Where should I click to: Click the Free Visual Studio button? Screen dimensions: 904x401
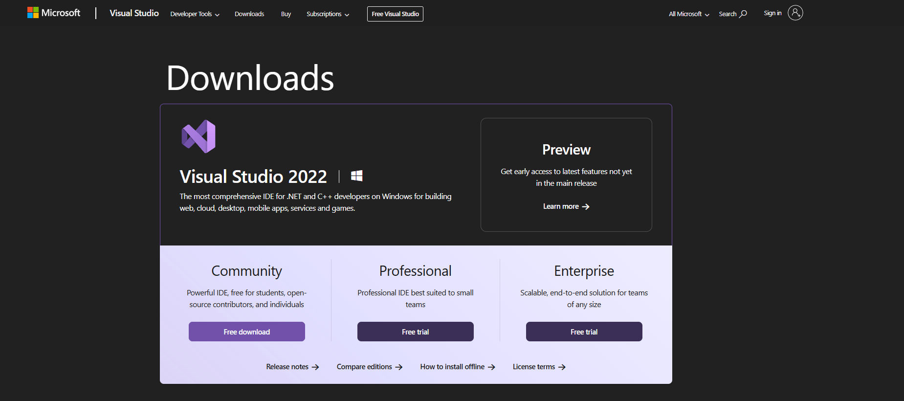point(395,14)
